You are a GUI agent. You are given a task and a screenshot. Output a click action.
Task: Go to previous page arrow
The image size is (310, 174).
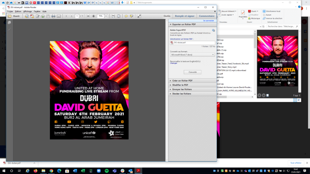click(x=66, y=16)
